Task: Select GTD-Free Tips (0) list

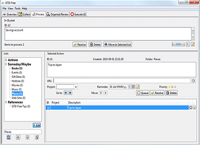Action: pos(21,106)
